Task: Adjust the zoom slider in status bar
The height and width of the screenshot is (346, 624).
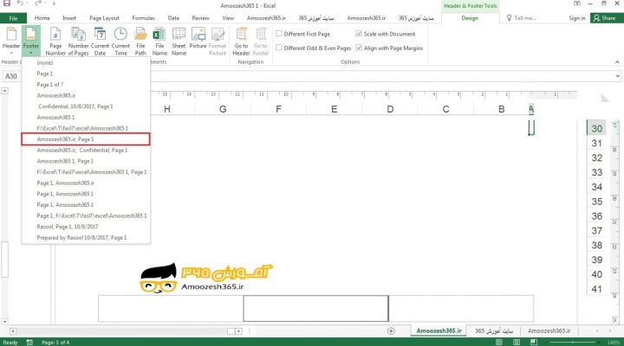Action: pyautogui.click(x=573, y=342)
